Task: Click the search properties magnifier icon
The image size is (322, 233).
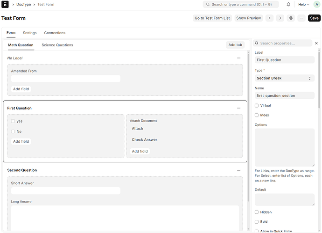Action: [257, 43]
